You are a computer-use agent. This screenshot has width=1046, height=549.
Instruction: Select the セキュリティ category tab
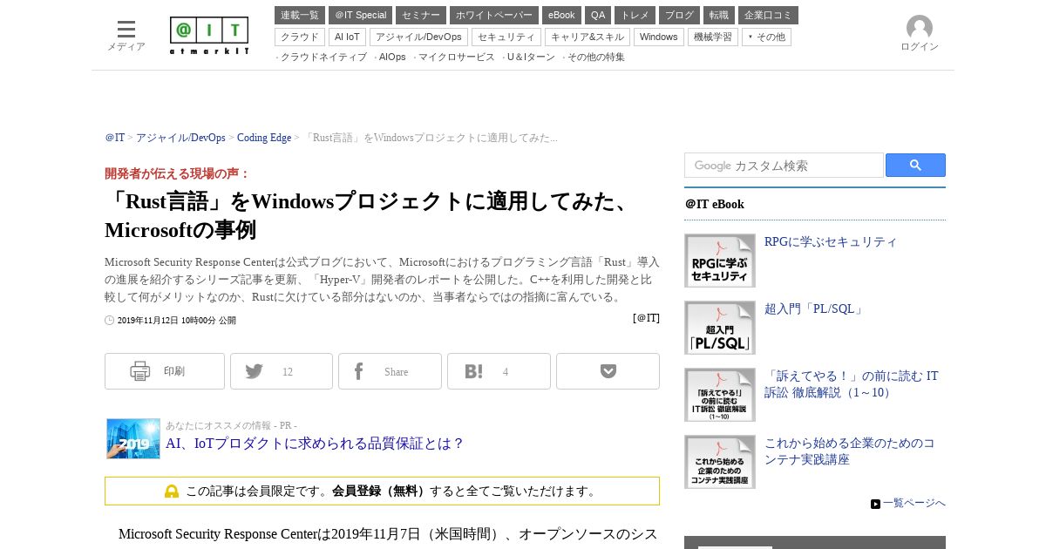(506, 37)
